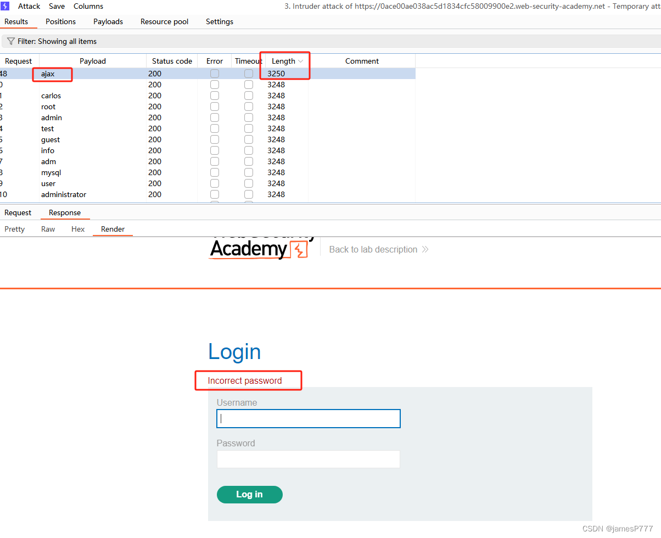Viewport: 661px width, 538px height.
Task: Click inside the Password field
Action: click(x=308, y=459)
